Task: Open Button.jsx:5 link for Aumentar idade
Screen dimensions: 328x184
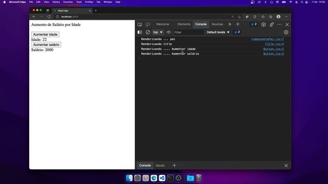Action: pos(274,49)
